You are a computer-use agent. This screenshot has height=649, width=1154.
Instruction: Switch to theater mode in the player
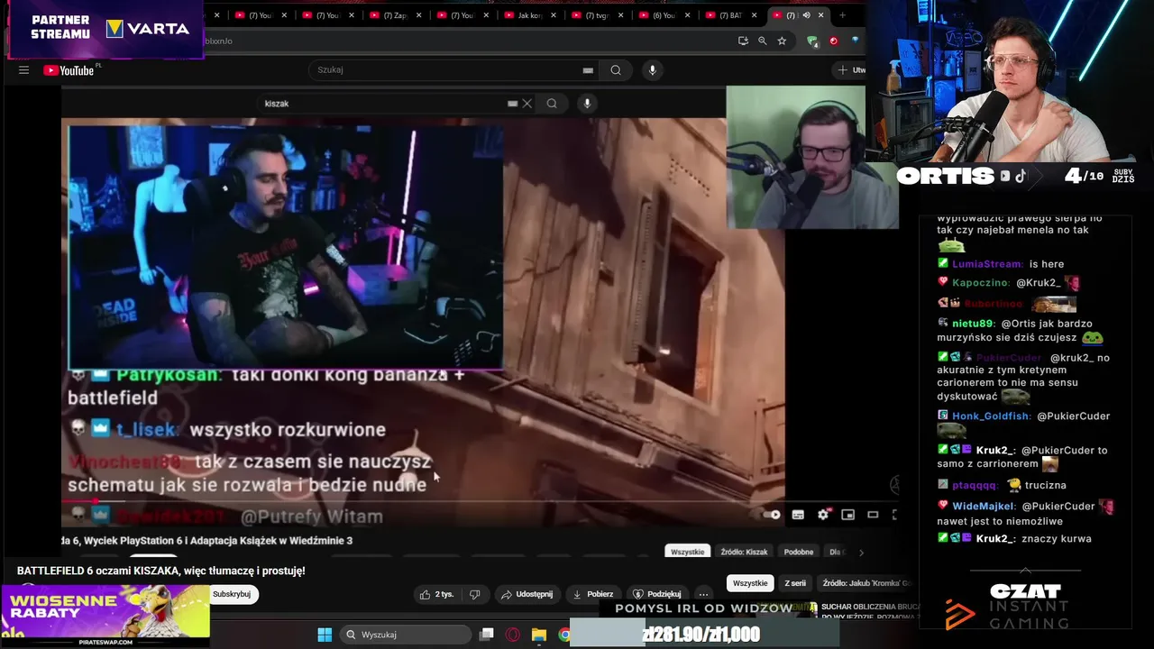[x=873, y=515]
